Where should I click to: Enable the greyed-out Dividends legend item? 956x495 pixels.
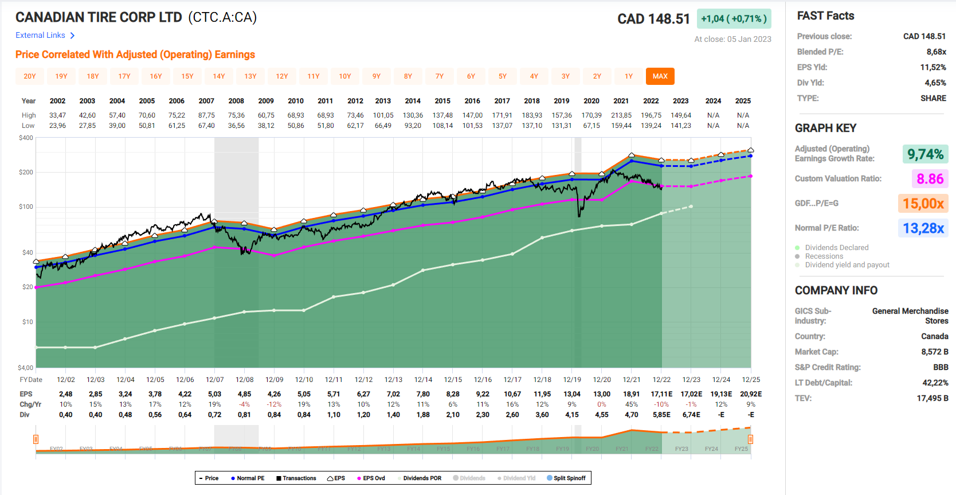[456, 478]
